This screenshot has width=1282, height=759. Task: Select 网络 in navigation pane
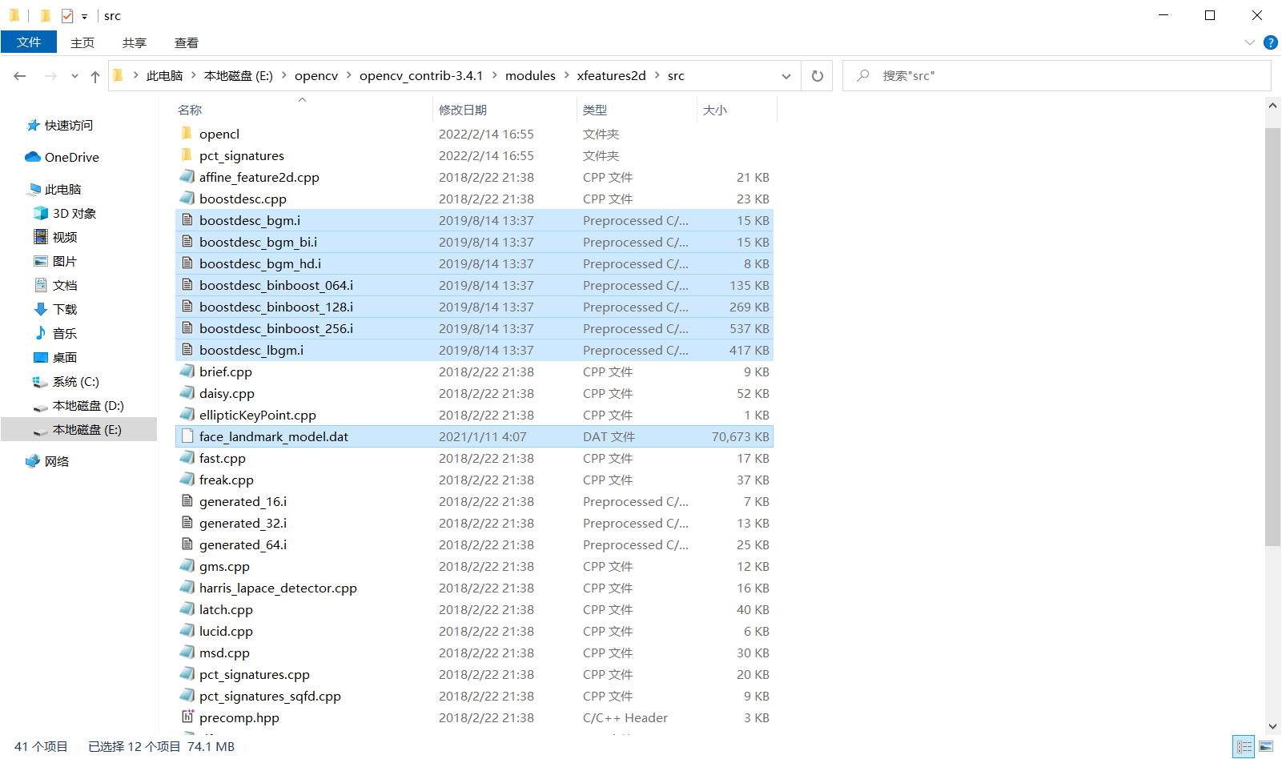(x=57, y=462)
